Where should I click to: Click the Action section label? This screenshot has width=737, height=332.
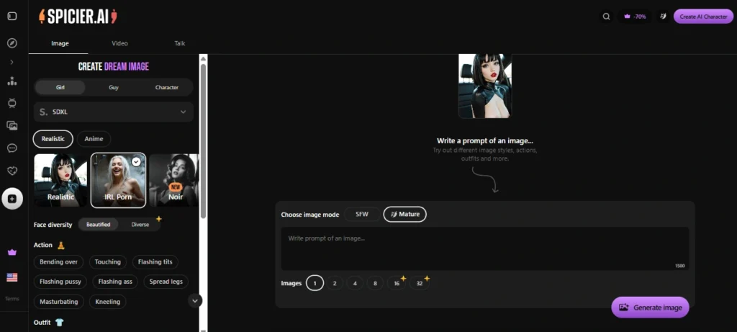coord(42,245)
